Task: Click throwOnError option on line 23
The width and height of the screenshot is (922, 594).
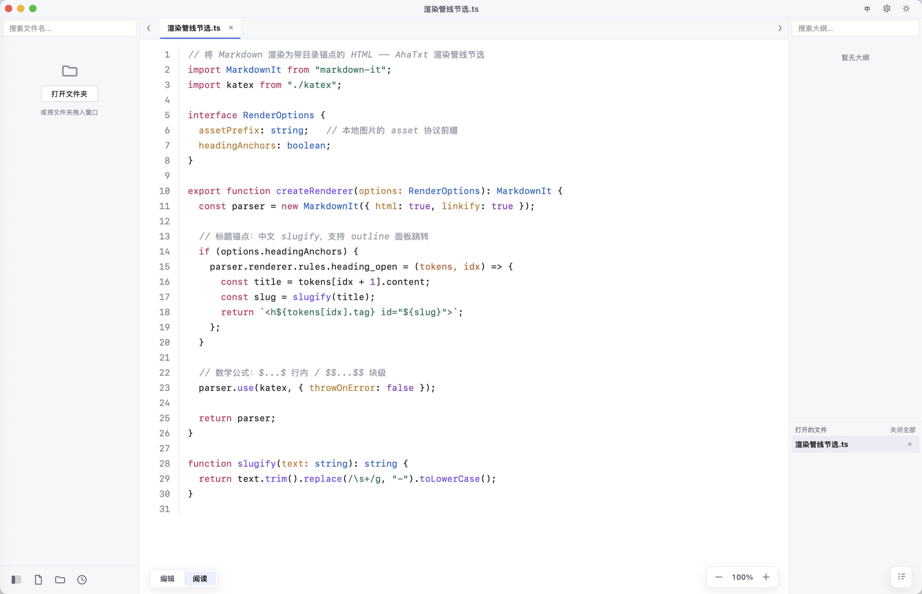Action: click(x=342, y=388)
